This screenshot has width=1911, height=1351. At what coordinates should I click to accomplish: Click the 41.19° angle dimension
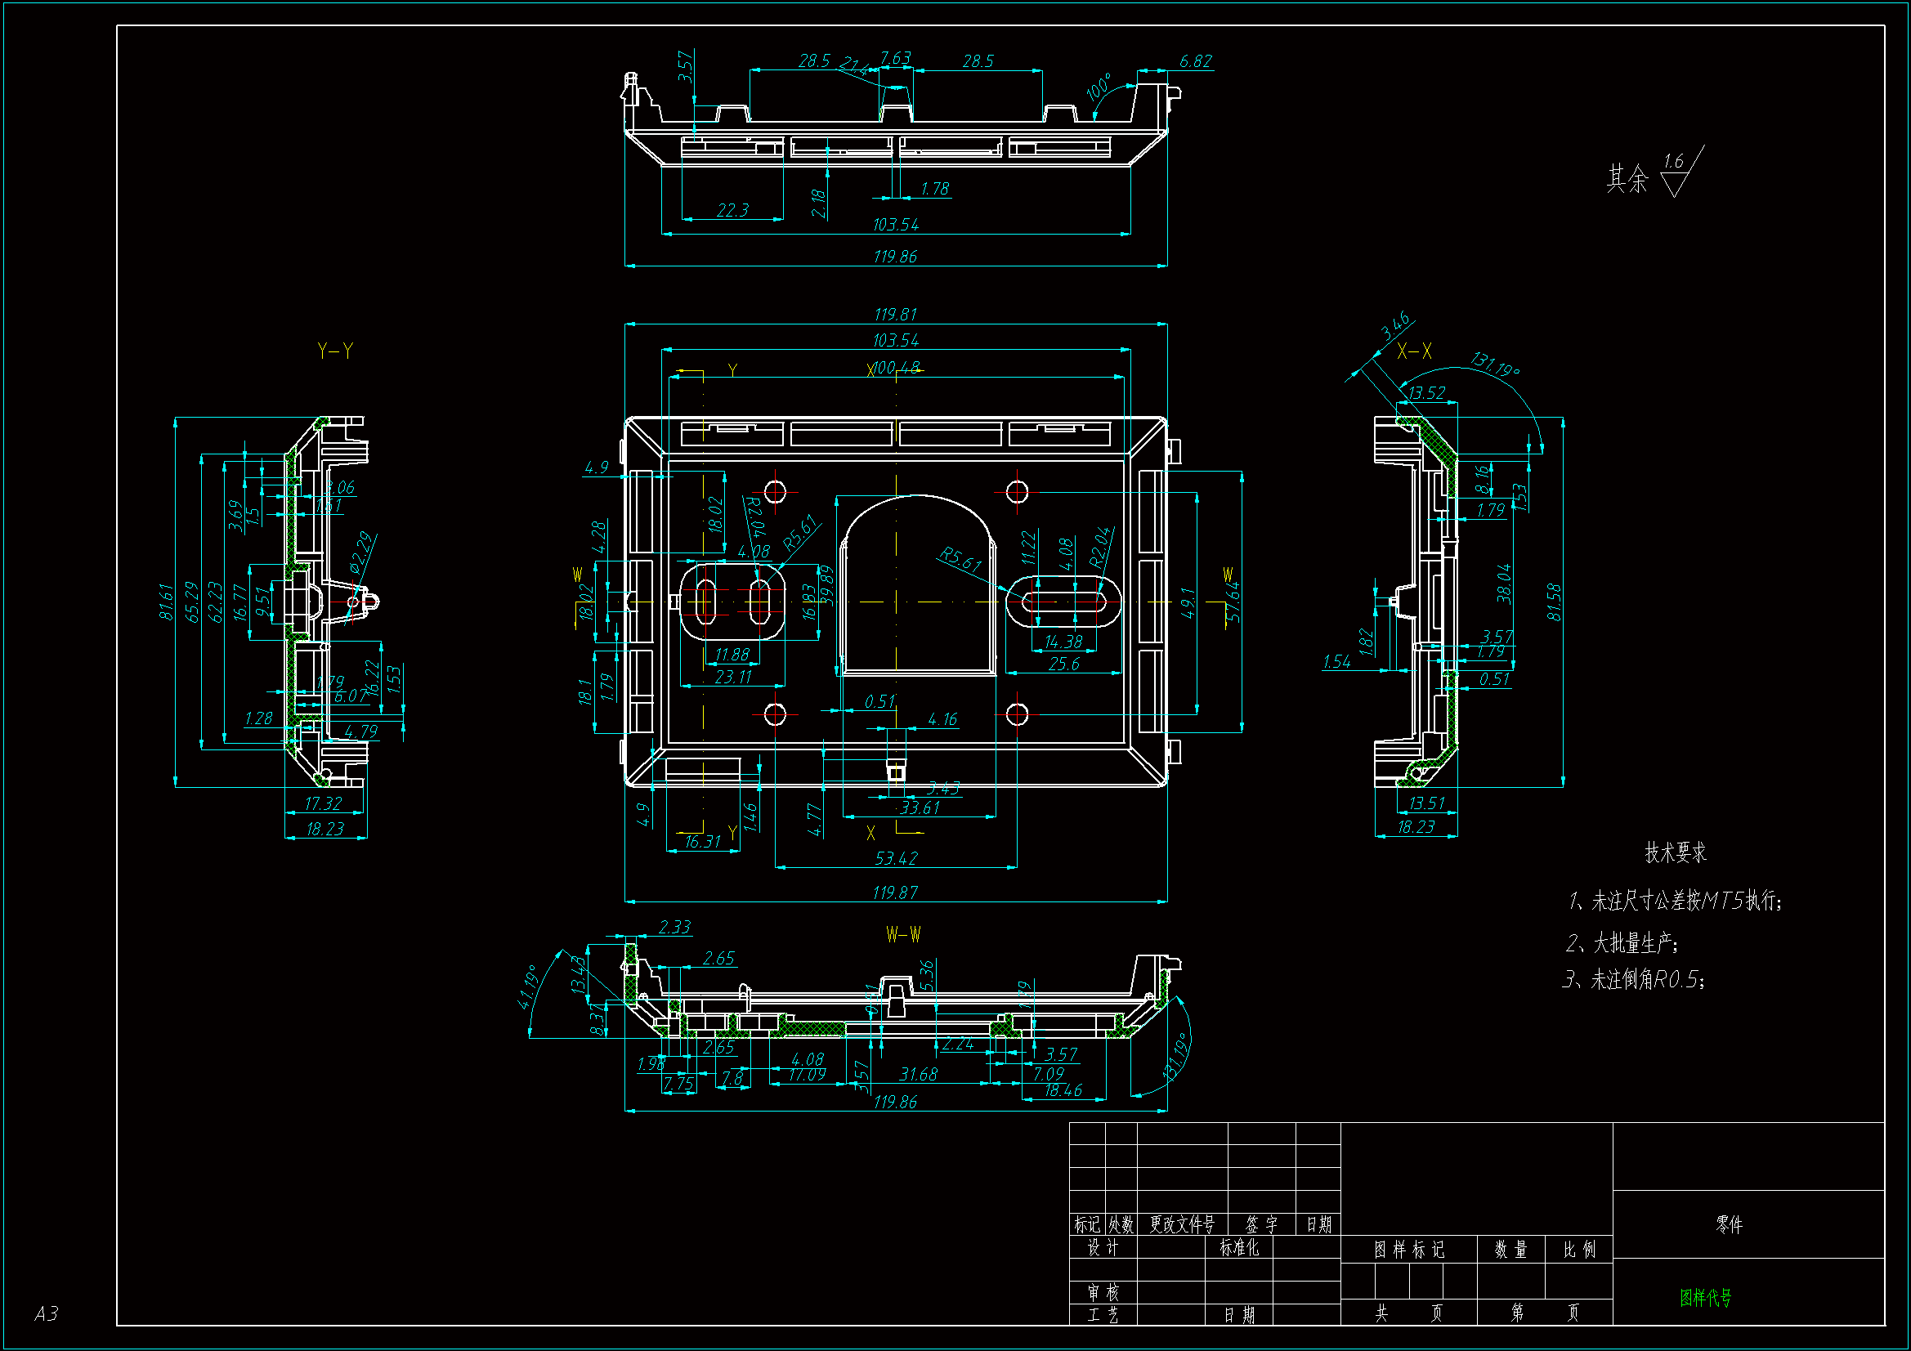click(x=530, y=987)
